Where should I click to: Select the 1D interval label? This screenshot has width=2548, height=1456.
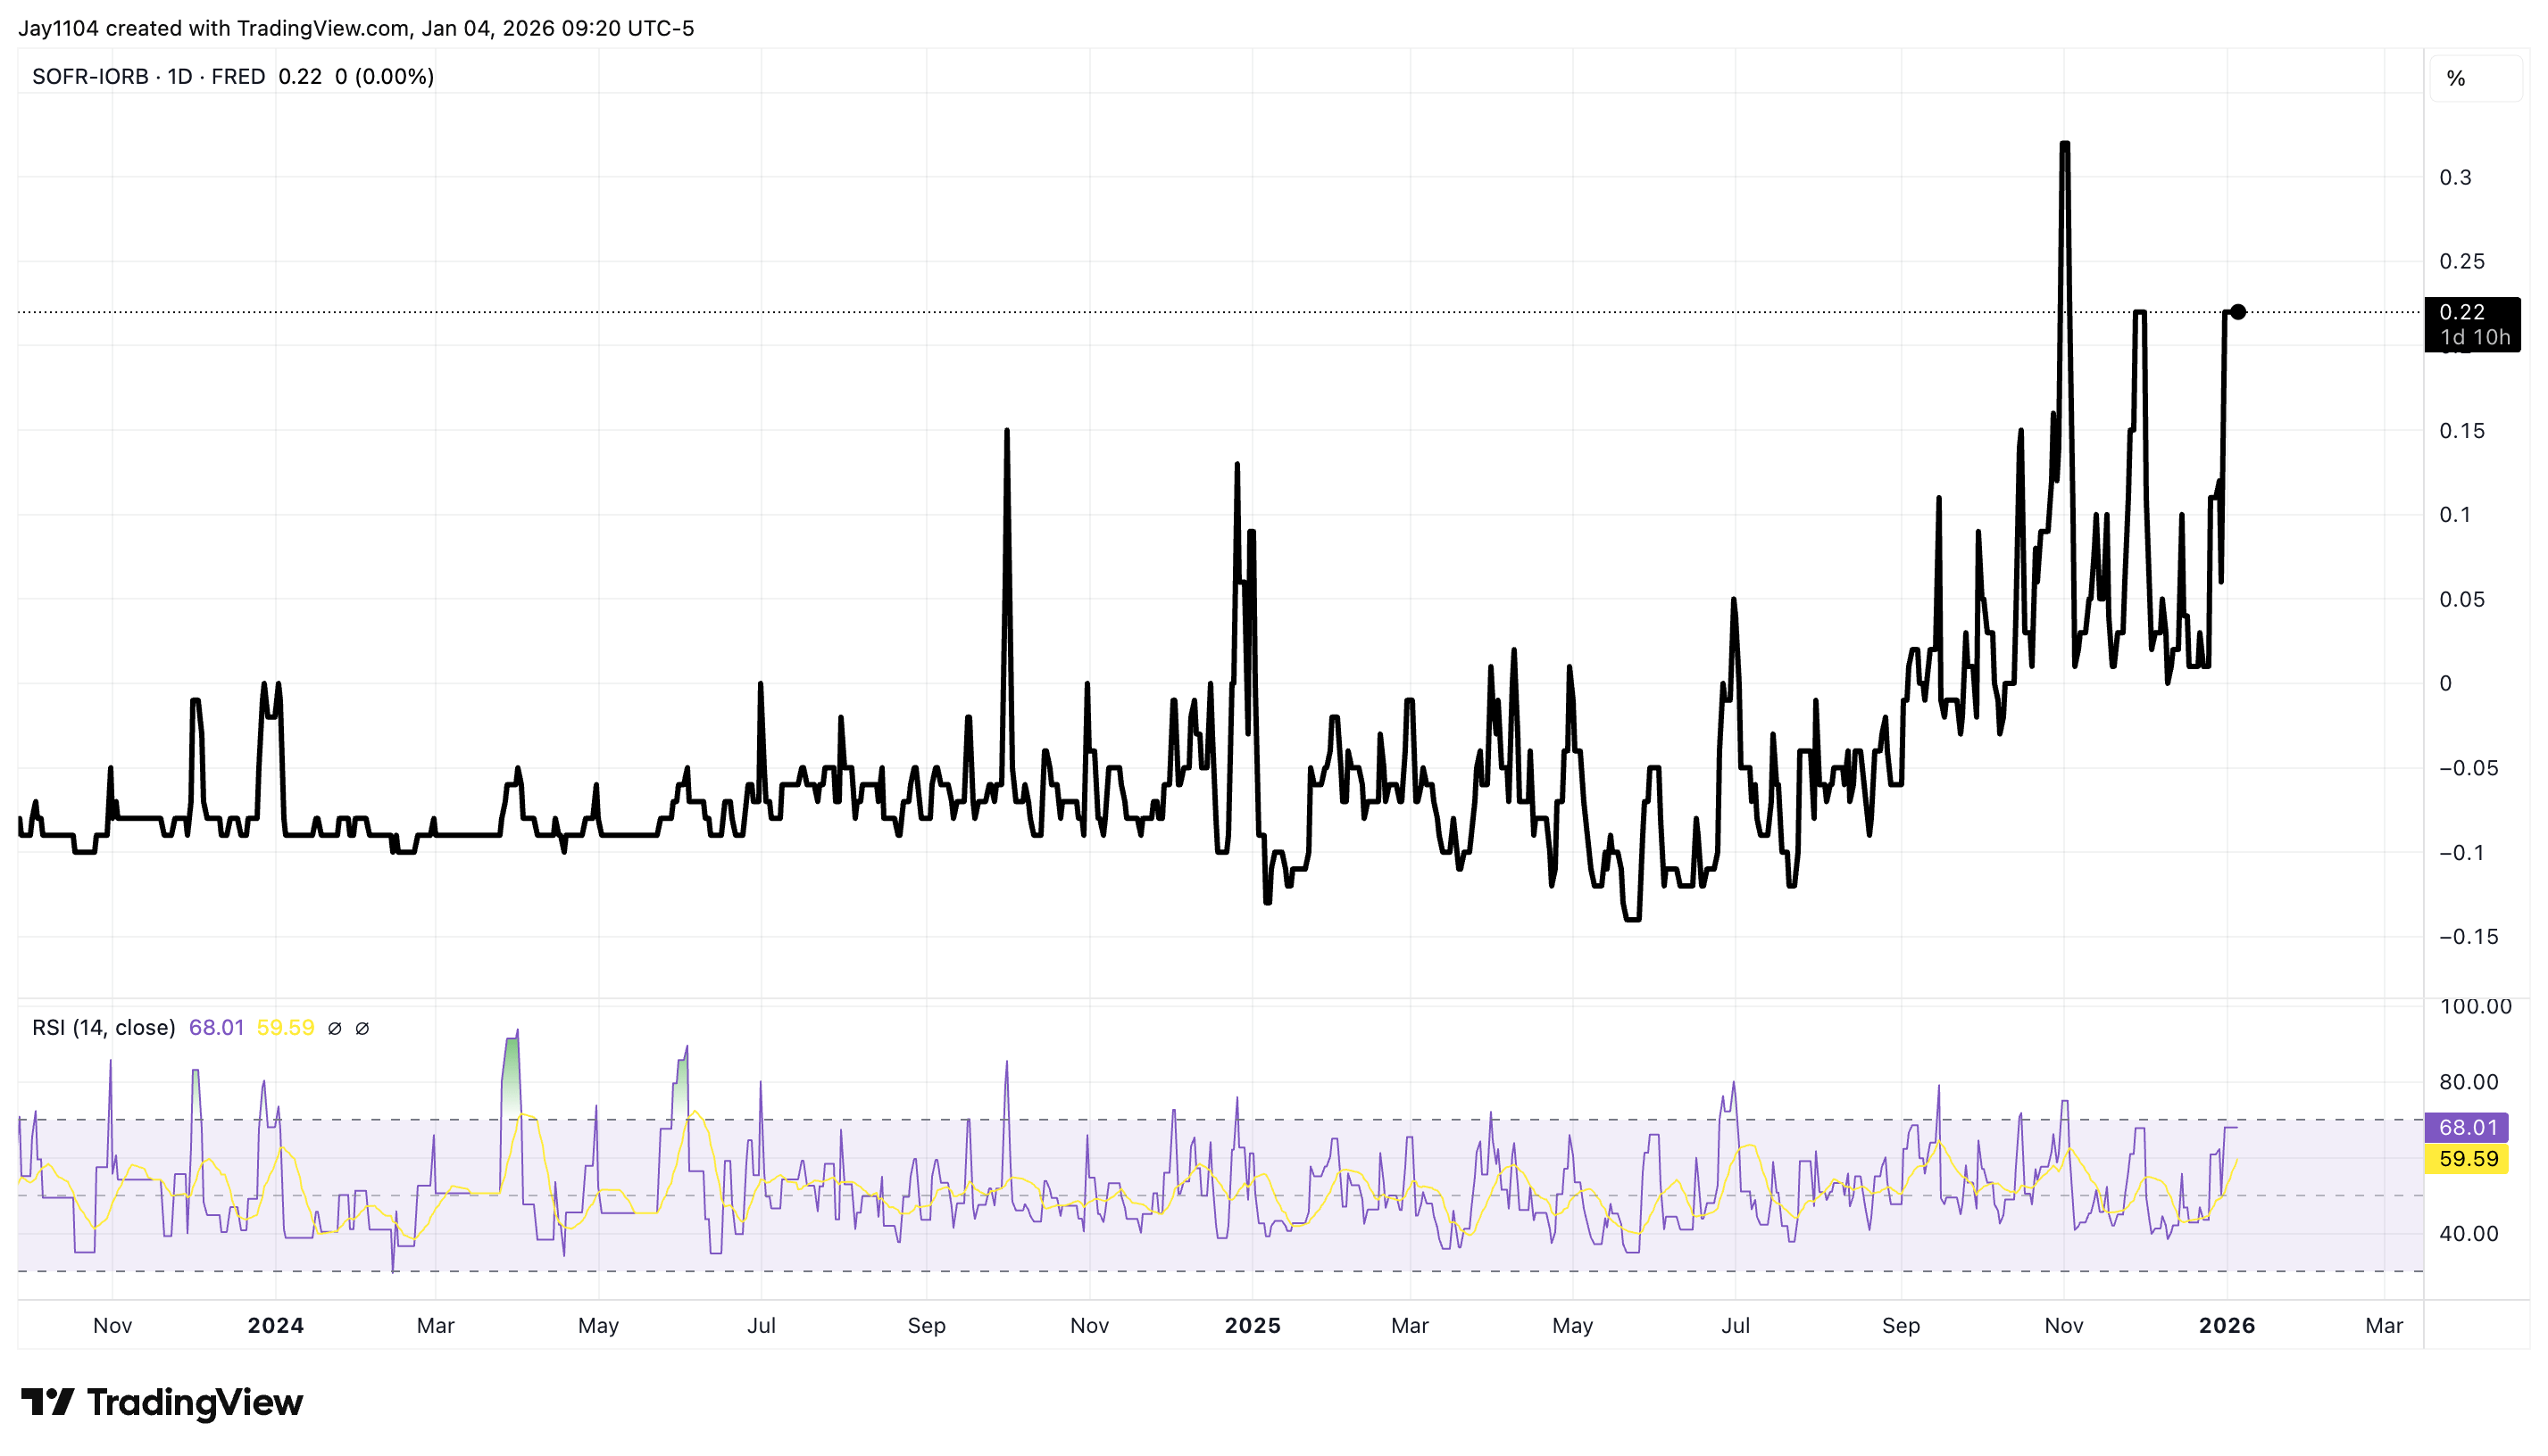[x=180, y=77]
